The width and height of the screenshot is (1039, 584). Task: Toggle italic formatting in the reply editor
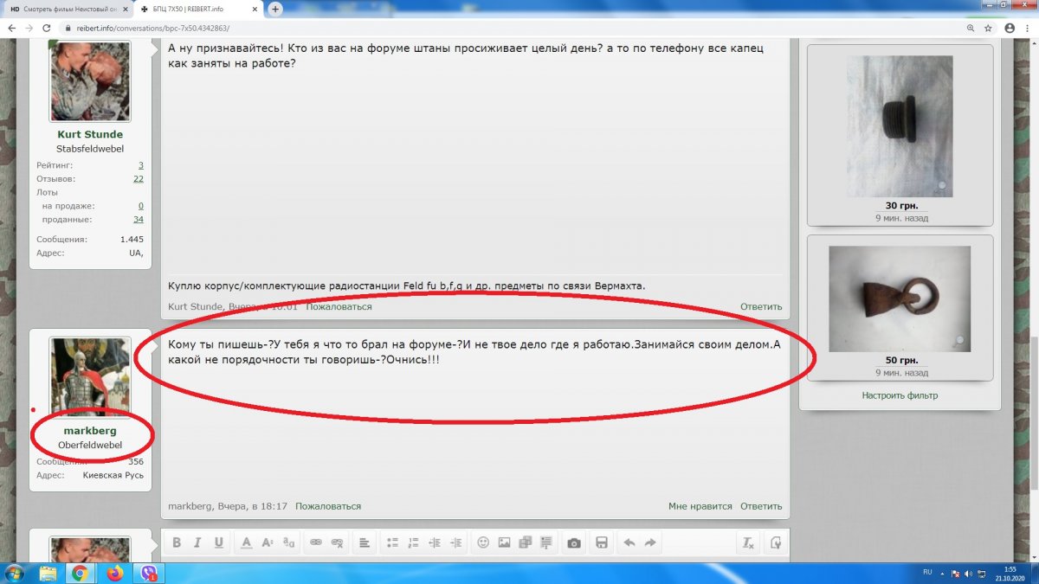click(x=197, y=542)
